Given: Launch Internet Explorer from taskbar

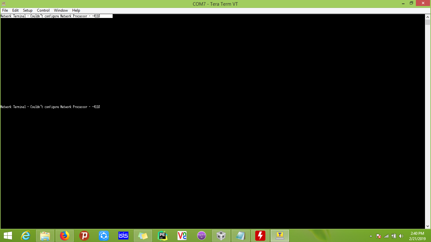Looking at the screenshot, I should [x=26, y=236].
